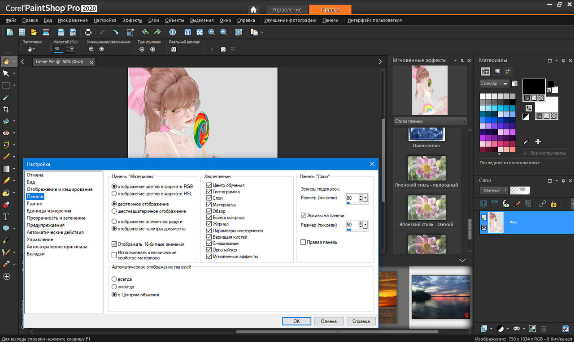Select RGB color format radio button
574x342 pixels.
114,186
